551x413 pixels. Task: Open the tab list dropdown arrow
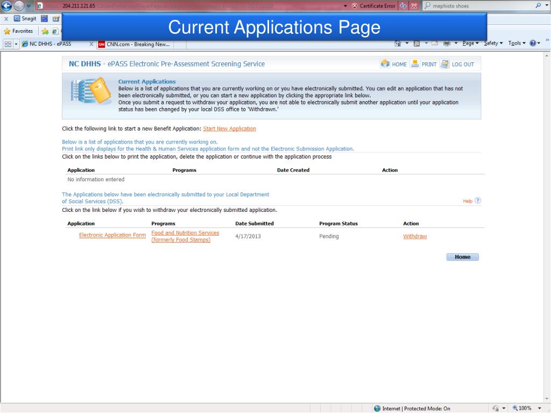[16, 44]
